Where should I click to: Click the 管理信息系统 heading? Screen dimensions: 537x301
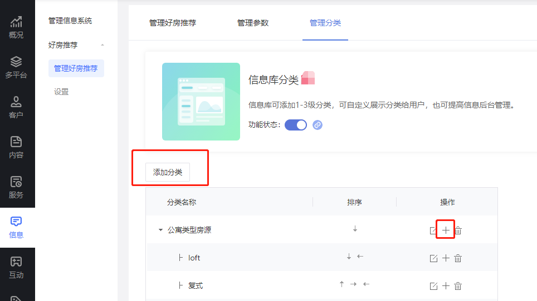(70, 21)
